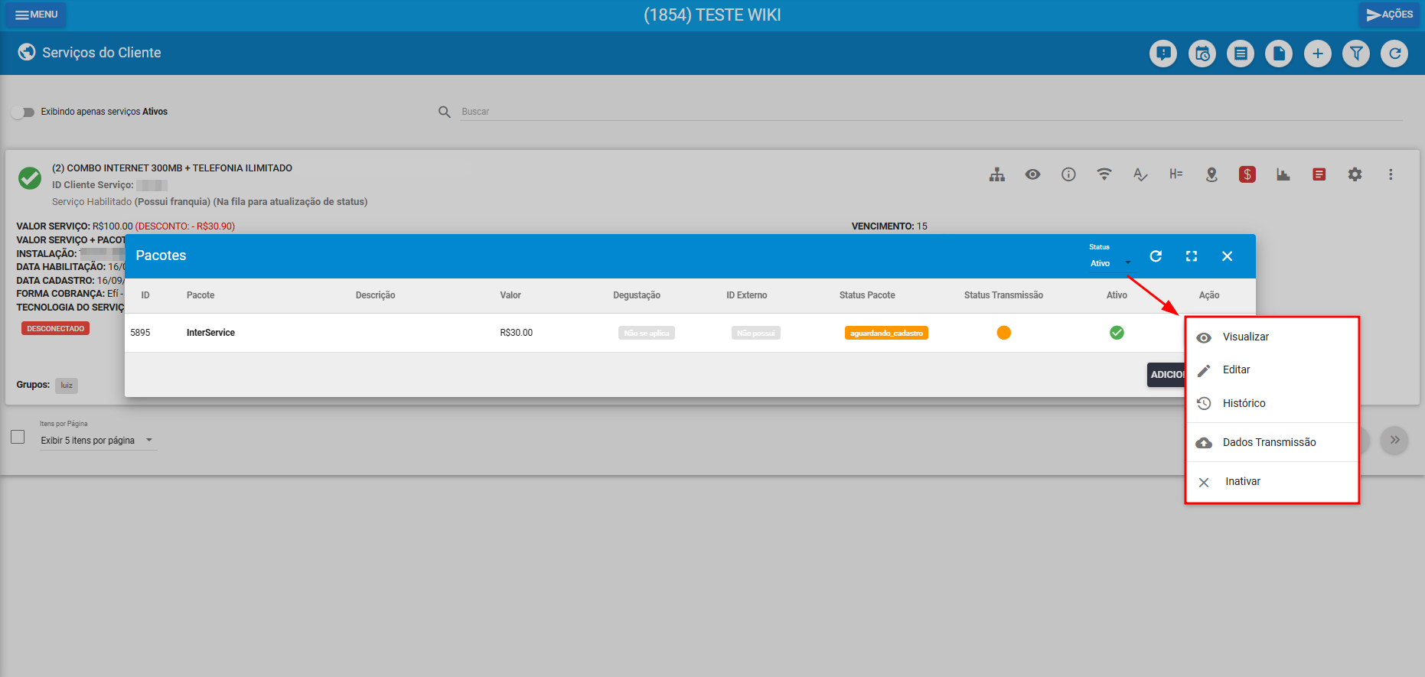Click the alert message icon in header
The width and height of the screenshot is (1425, 677).
click(x=1163, y=54)
